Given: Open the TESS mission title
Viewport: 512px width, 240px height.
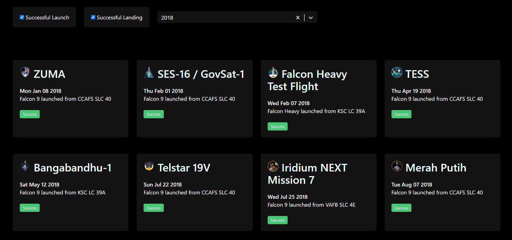Looking at the screenshot, I should coord(417,74).
